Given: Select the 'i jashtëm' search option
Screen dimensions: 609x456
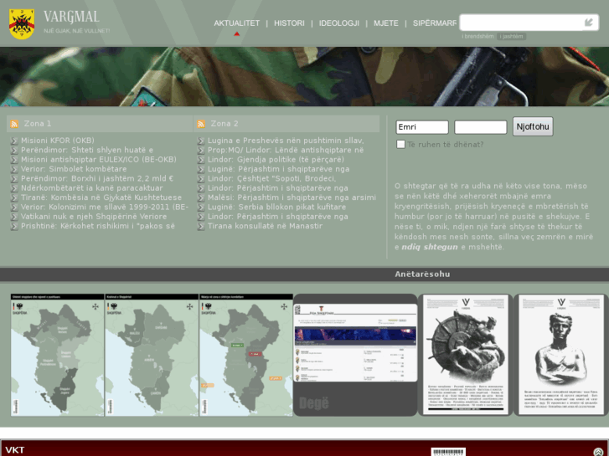Looking at the screenshot, I should click(x=512, y=36).
